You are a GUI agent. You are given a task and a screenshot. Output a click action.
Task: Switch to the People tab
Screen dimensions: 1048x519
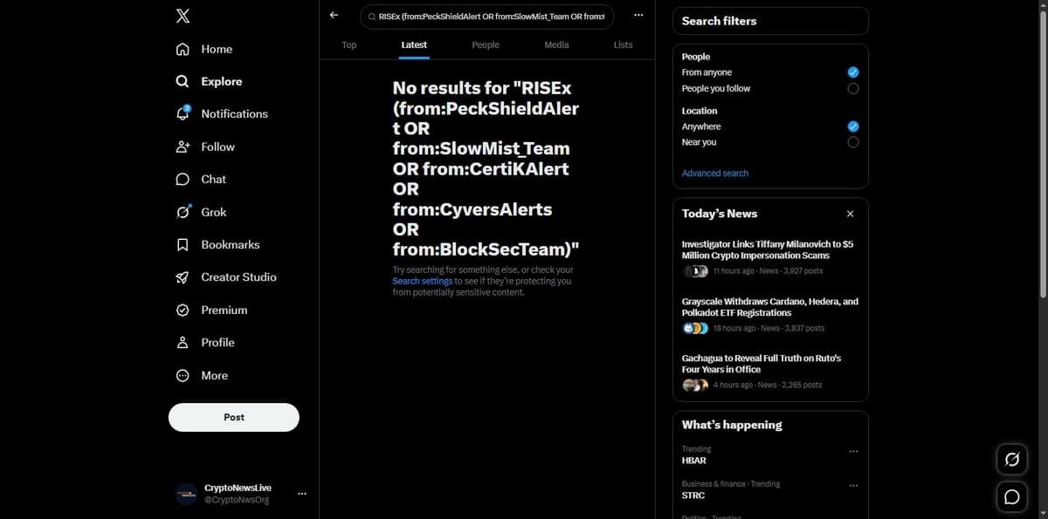(x=486, y=44)
